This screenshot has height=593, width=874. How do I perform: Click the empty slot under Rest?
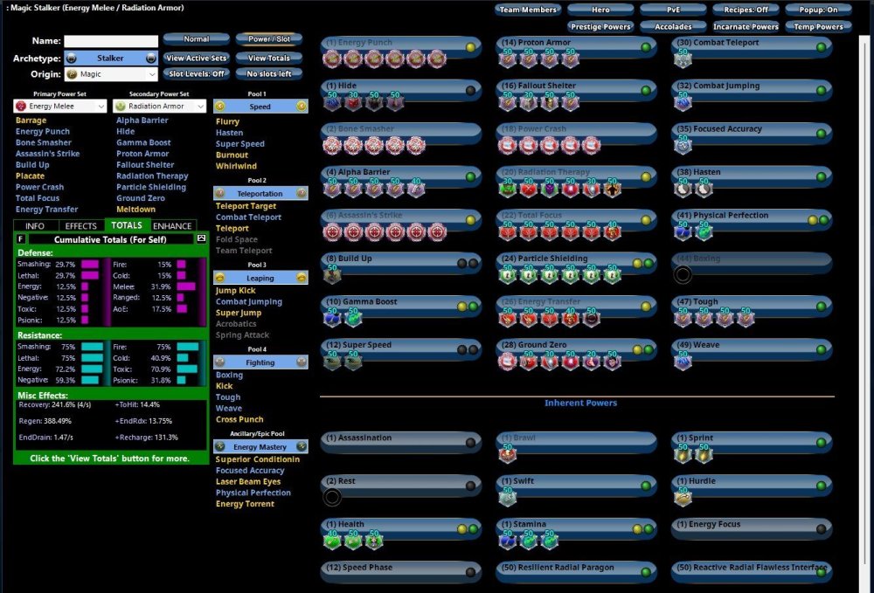(331, 497)
